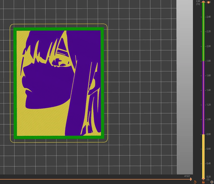This screenshot has height=184, width=214.
Task: Select the 2,00 height tick mark
Action: [x=208, y=46]
